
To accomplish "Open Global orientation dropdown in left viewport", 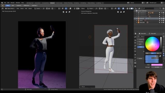I will click(38, 9).
